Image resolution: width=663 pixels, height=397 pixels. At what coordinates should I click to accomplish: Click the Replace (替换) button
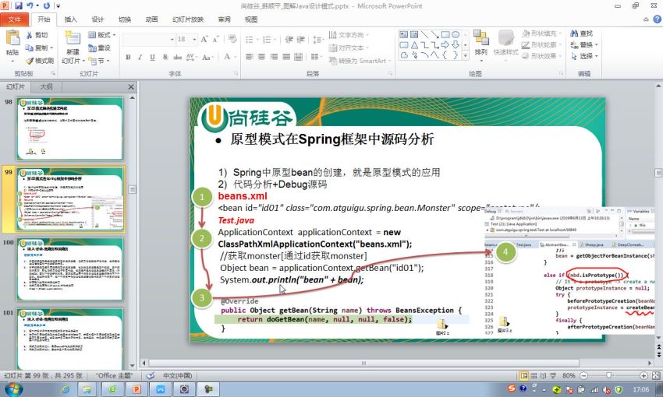coord(586,44)
